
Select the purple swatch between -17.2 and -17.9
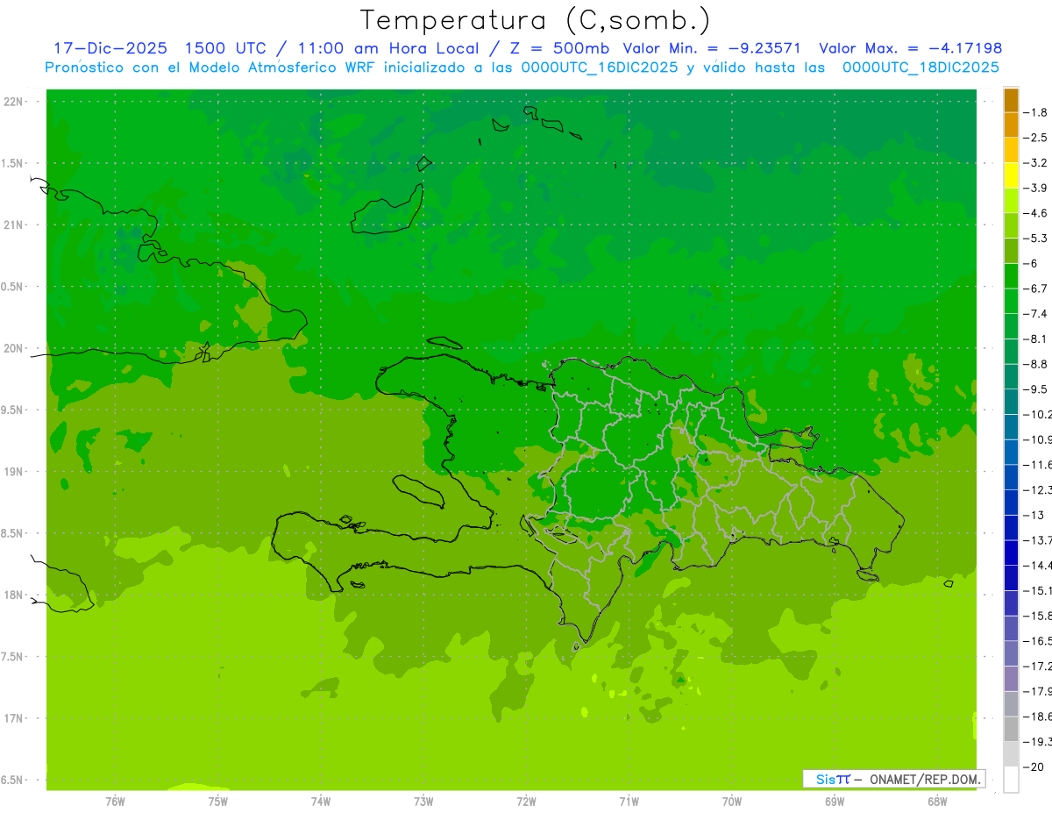[x=1011, y=678]
